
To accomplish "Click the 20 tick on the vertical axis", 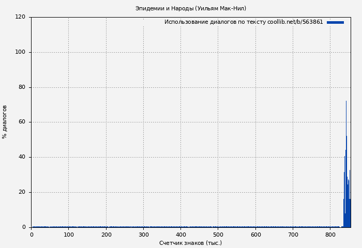I will [x=22, y=192].
